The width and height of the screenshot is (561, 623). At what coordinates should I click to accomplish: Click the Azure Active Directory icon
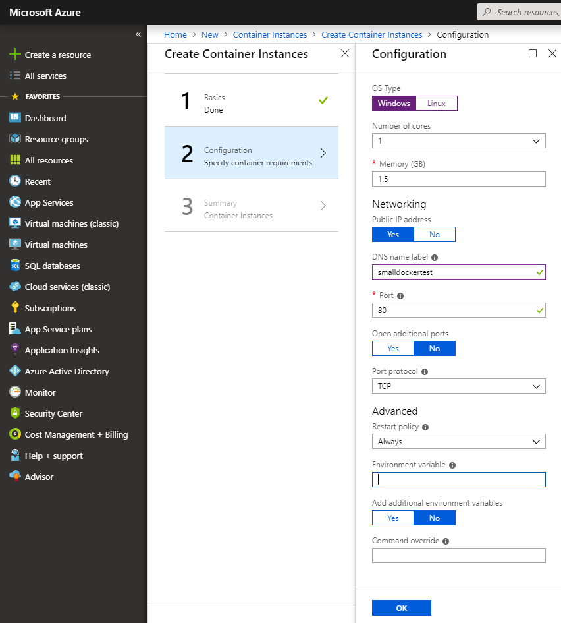[x=14, y=371]
